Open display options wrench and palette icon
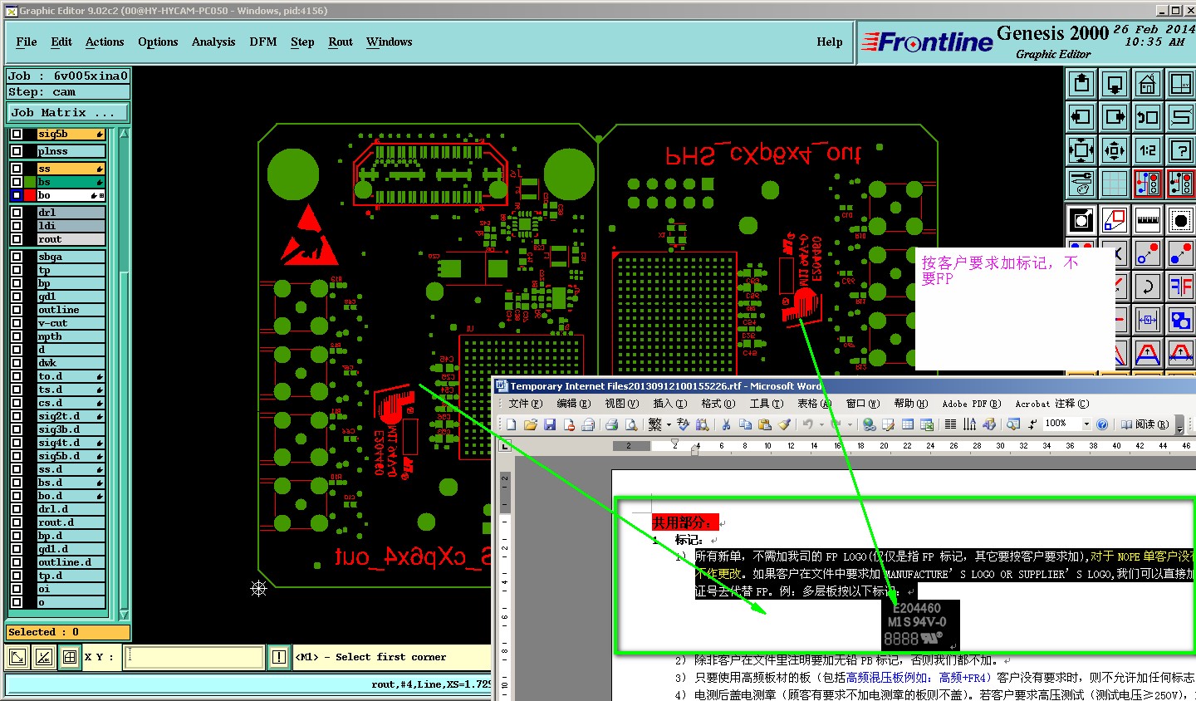This screenshot has height=701, width=1196. tap(1081, 184)
